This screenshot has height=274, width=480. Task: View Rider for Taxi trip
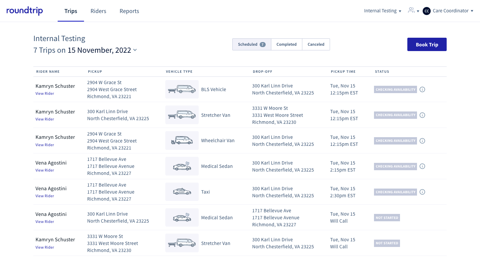45,196
